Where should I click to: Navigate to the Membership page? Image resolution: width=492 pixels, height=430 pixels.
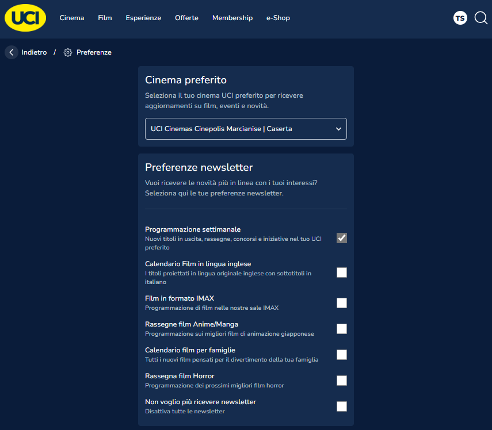tap(232, 18)
